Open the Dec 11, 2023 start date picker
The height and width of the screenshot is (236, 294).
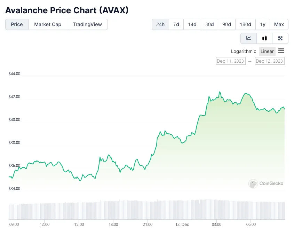coord(230,61)
